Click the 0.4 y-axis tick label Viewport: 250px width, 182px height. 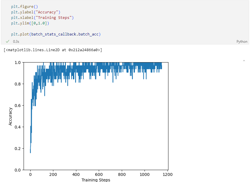pyautogui.click(x=17, y=127)
